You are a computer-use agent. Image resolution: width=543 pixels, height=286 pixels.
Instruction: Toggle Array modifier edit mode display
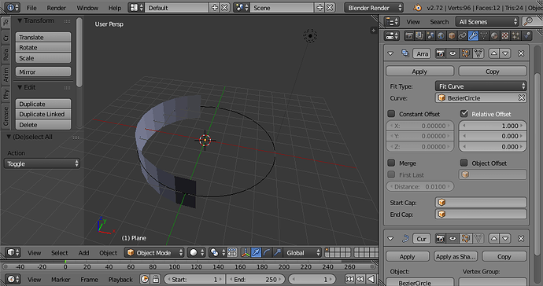point(465,53)
